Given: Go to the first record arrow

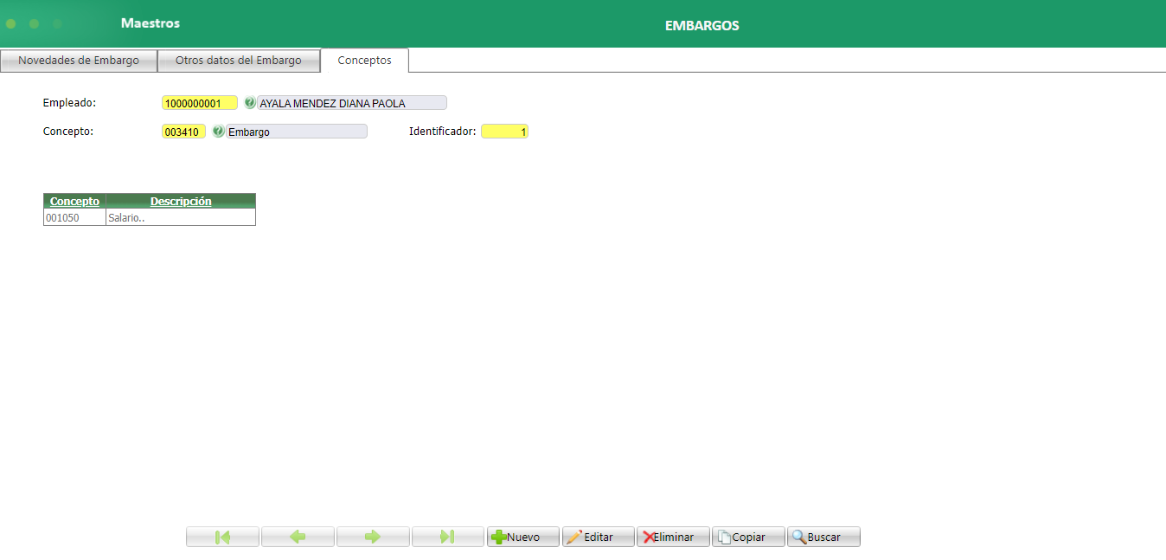Looking at the screenshot, I should coord(222,537).
